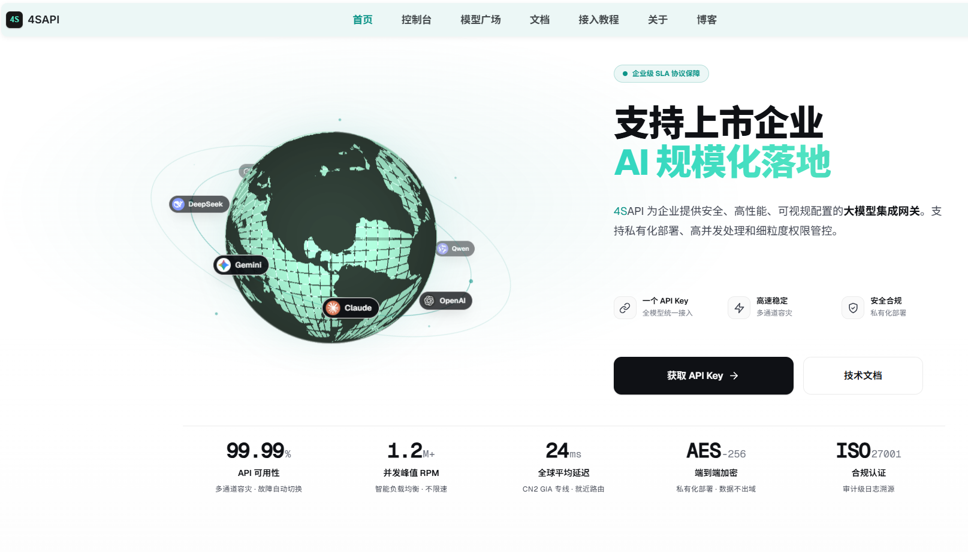
Task: Click the Claude chip on the globe
Action: tap(351, 308)
